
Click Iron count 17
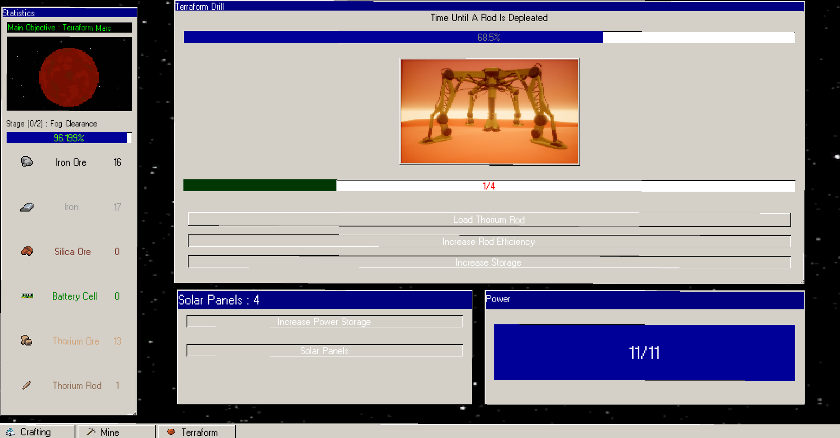117,207
